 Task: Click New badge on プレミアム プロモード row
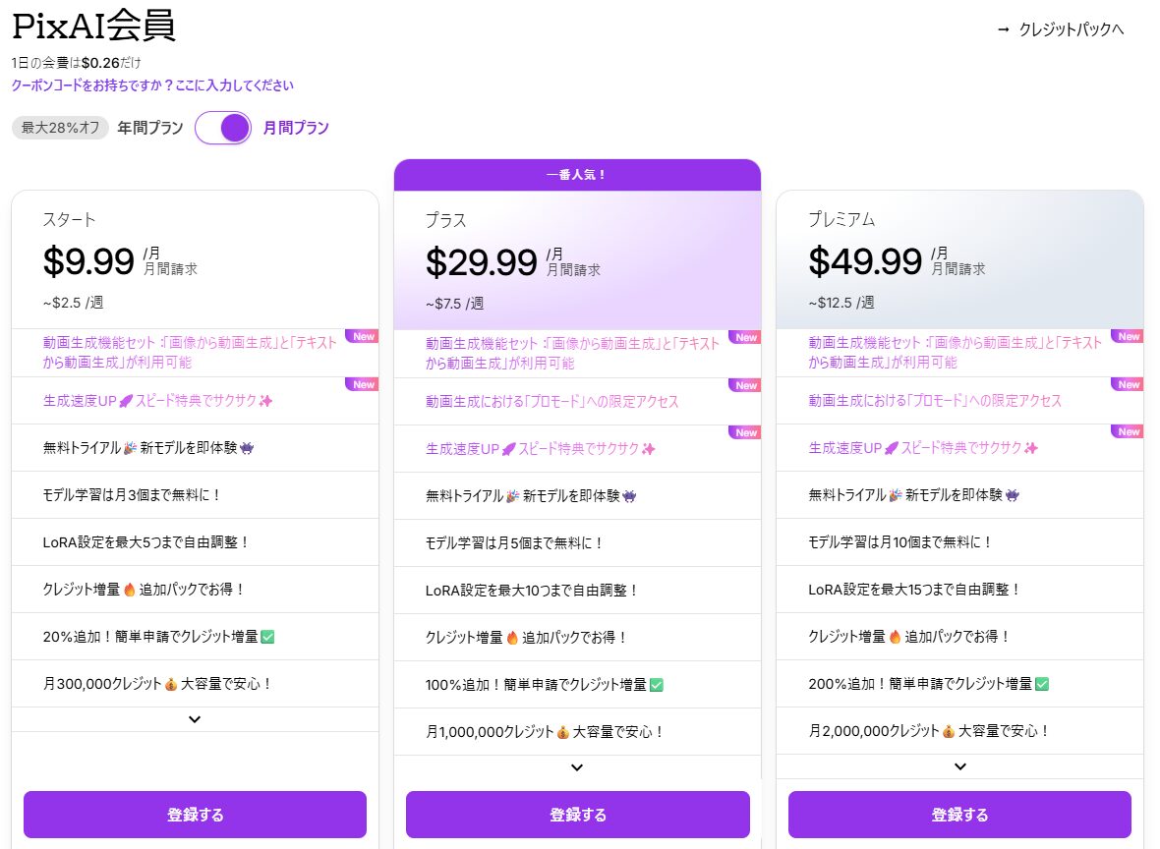tap(1128, 384)
